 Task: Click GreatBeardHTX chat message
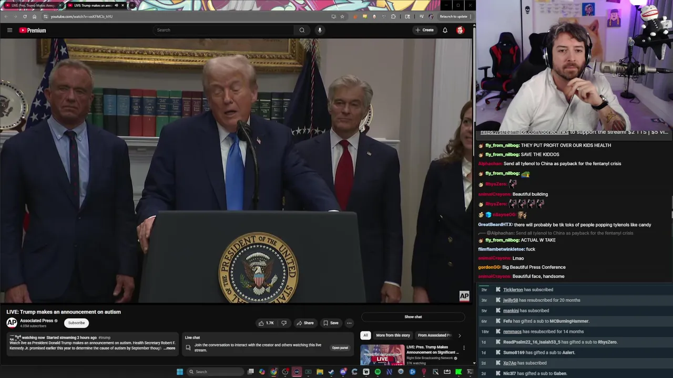565,225
